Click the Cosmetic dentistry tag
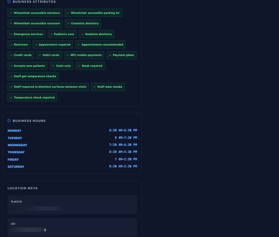Viewport: 279px width, 237px height. tap(83, 23)
